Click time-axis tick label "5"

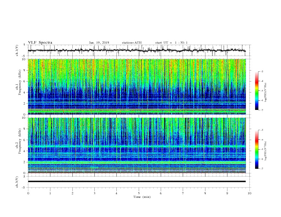pyautogui.click(x=139, y=193)
